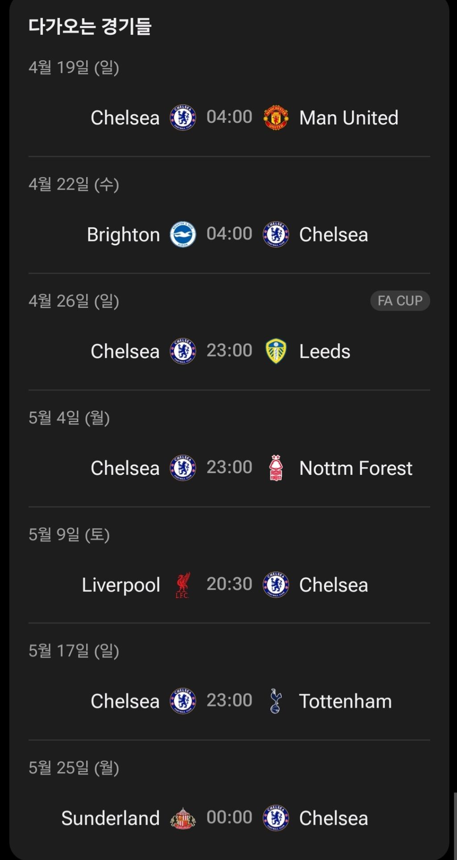Select the Tottenham team name
The height and width of the screenshot is (860, 457).
coord(345,701)
